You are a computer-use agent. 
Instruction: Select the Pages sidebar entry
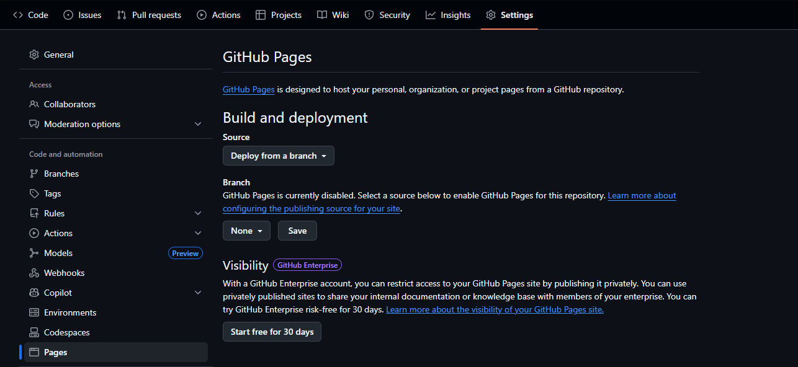click(x=56, y=352)
